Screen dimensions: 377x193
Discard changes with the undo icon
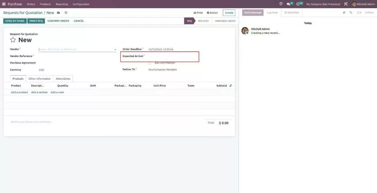click(x=66, y=13)
